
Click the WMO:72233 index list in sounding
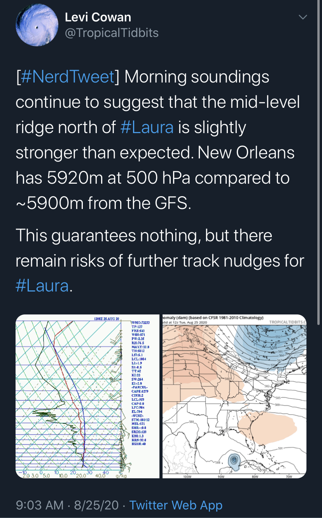click(x=140, y=323)
